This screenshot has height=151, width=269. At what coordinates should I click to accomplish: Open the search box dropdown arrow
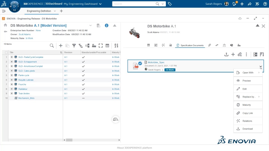point(163,4)
